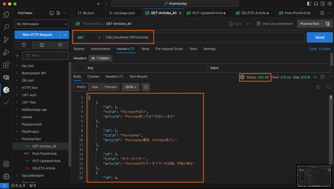Open the environment quick look icon beside PostmanText
This screenshot has width=334, height=189.
[x=328, y=24]
